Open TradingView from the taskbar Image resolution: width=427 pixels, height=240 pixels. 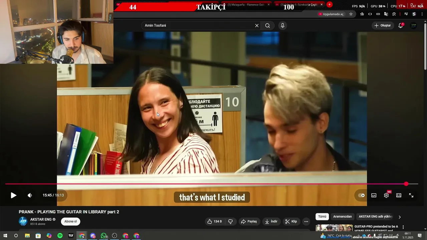[x=71, y=236]
